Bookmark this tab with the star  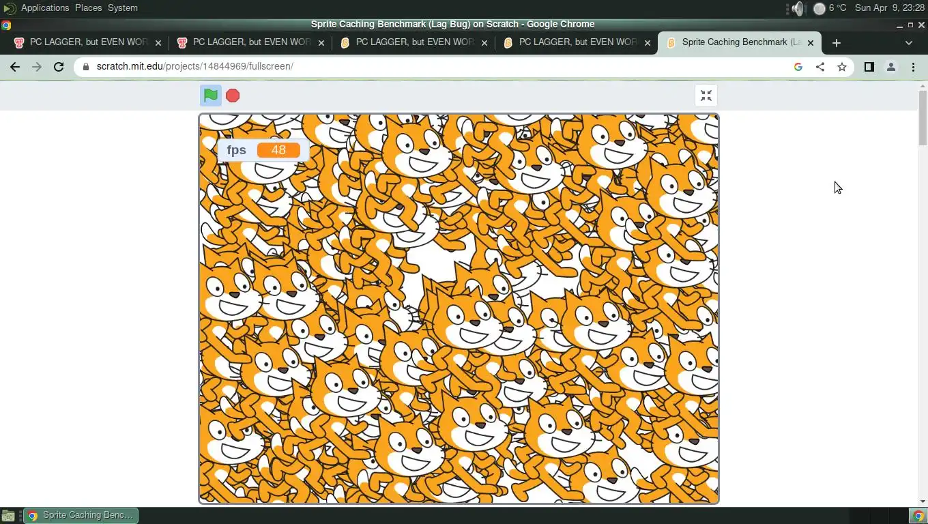coord(842,67)
